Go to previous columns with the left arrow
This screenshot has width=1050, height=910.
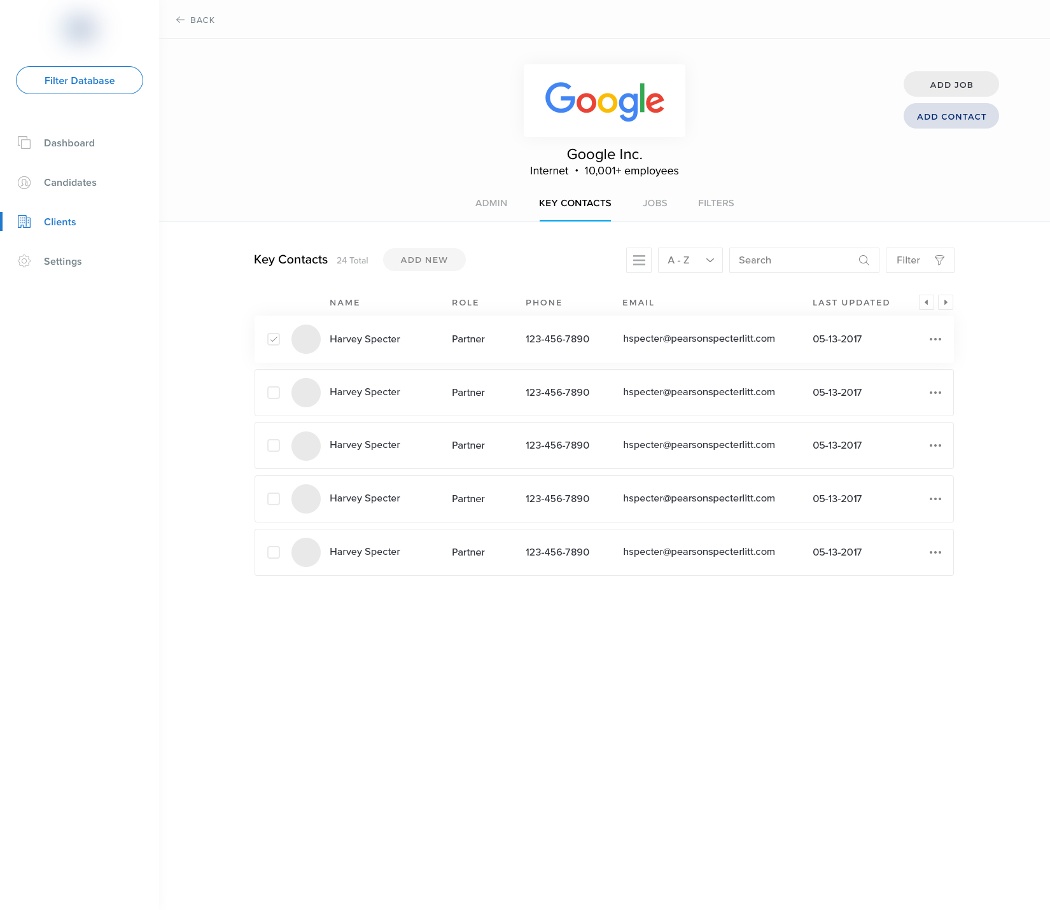click(927, 302)
